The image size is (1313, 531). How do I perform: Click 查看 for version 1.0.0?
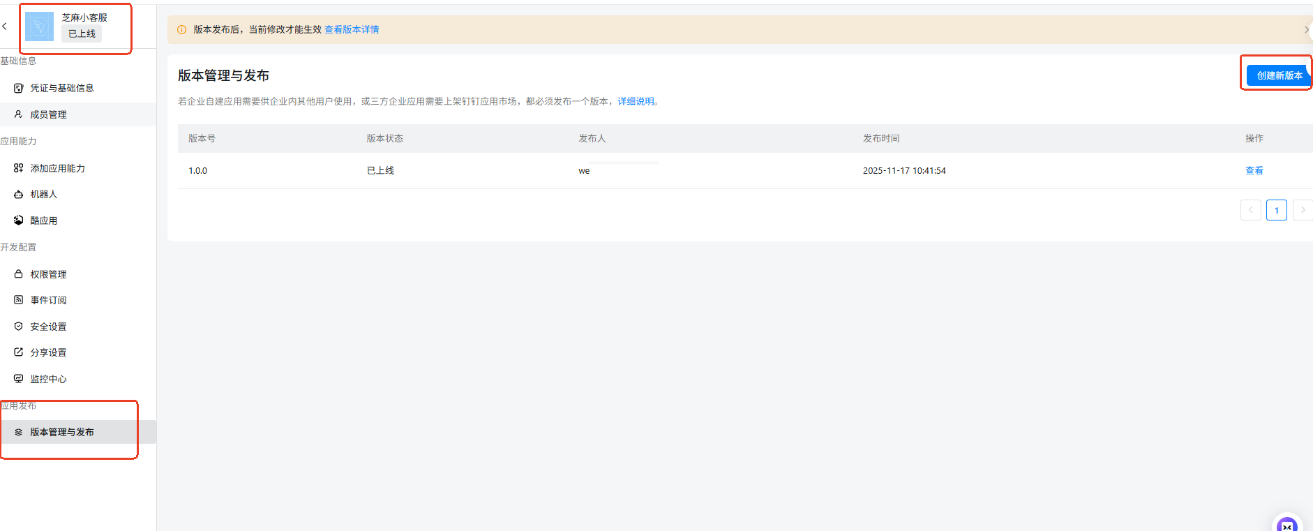1254,170
